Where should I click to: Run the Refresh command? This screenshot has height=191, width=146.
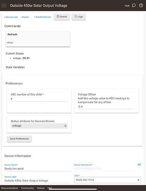point(38,39)
